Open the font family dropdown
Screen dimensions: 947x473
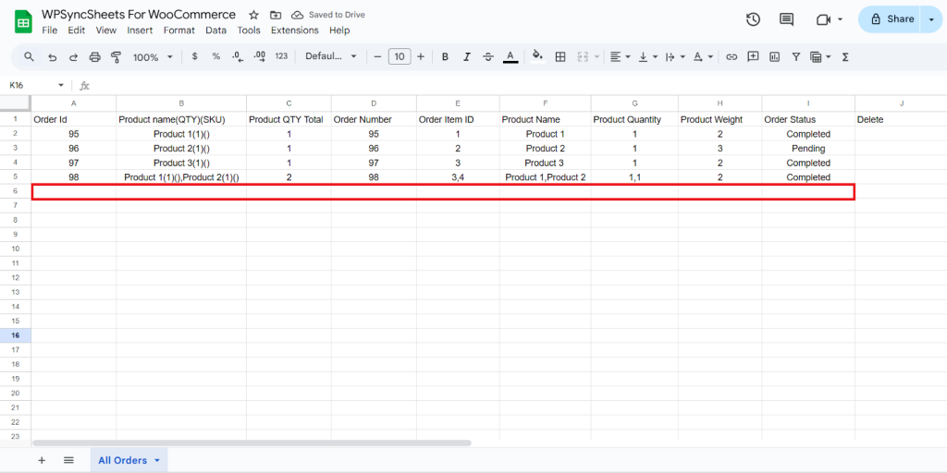click(x=331, y=56)
